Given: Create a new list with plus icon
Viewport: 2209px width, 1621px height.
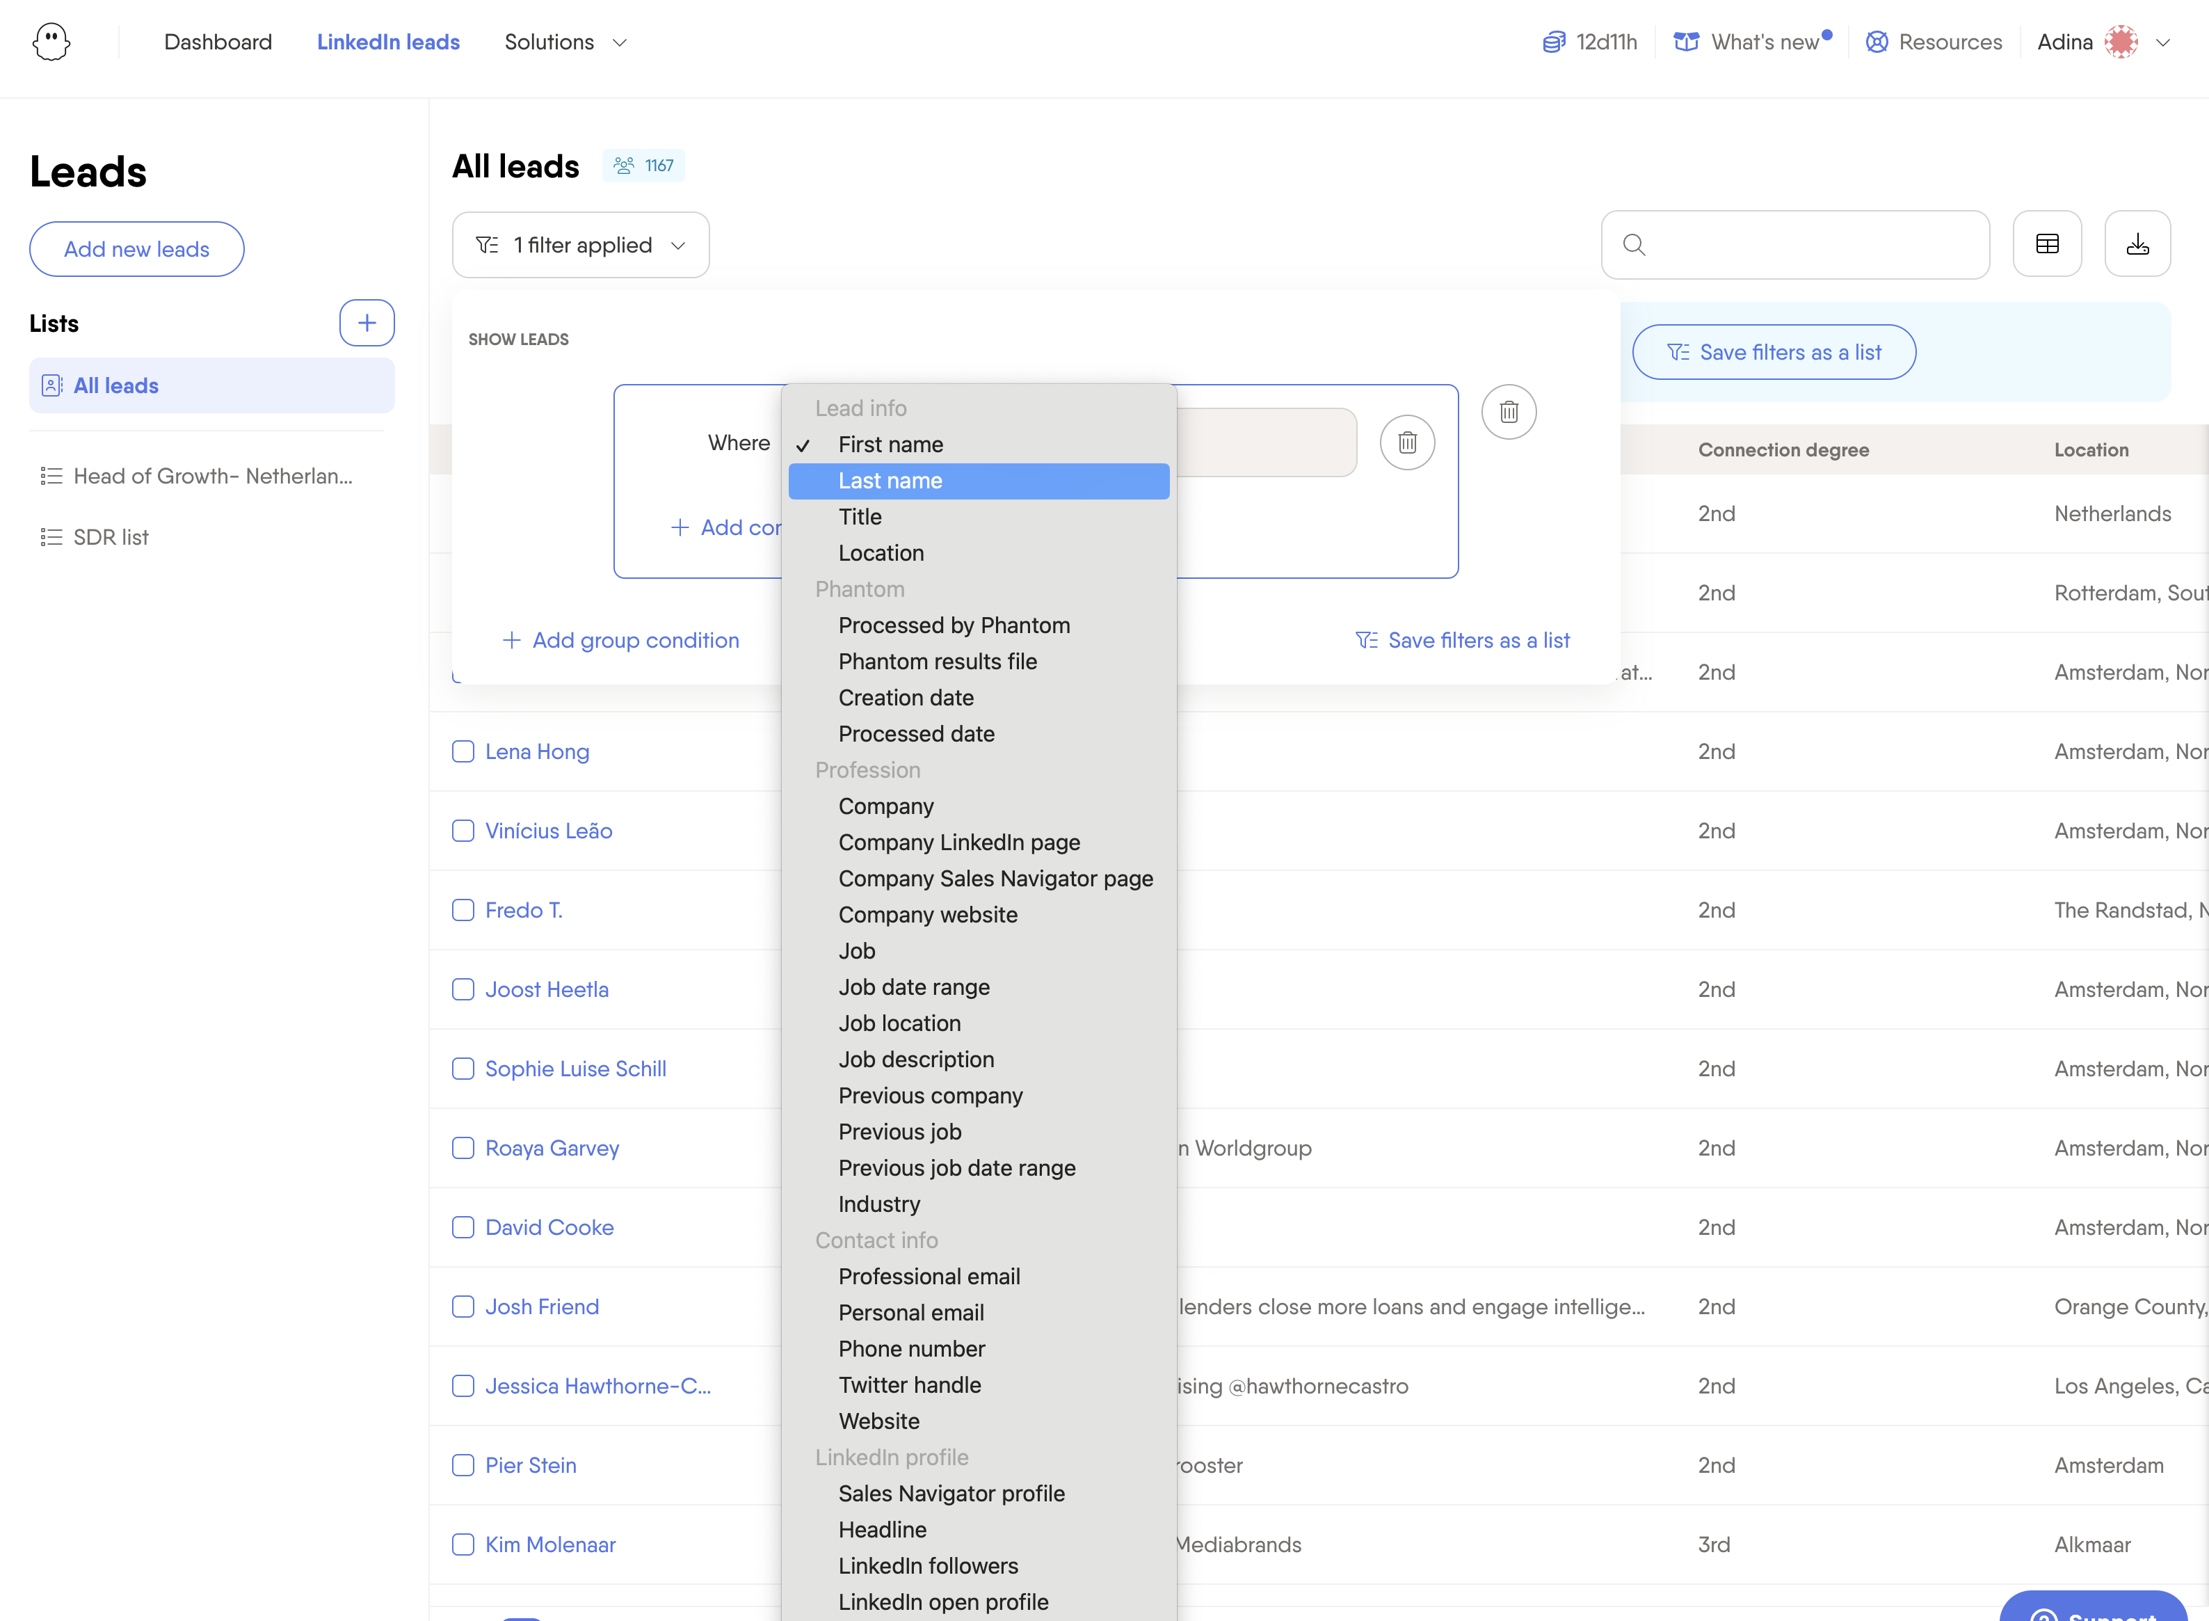Looking at the screenshot, I should pyautogui.click(x=367, y=323).
